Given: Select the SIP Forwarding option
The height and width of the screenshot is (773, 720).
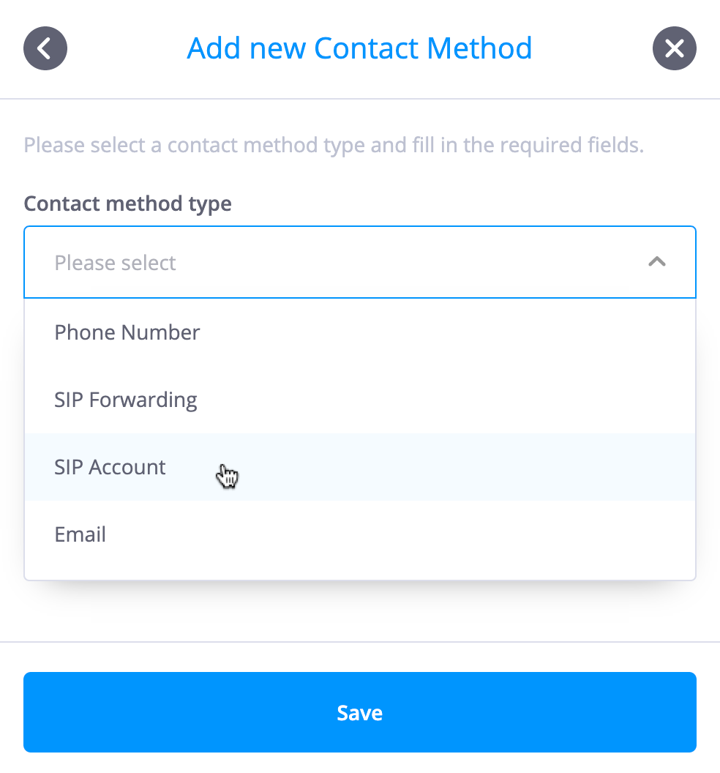Looking at the screenshot, I should click(x=360, y=400).
